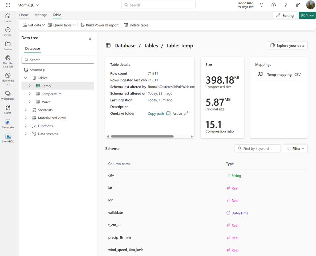The image size is (316, 256).
Task: Expand the Temperature table node
Action: 29,94
